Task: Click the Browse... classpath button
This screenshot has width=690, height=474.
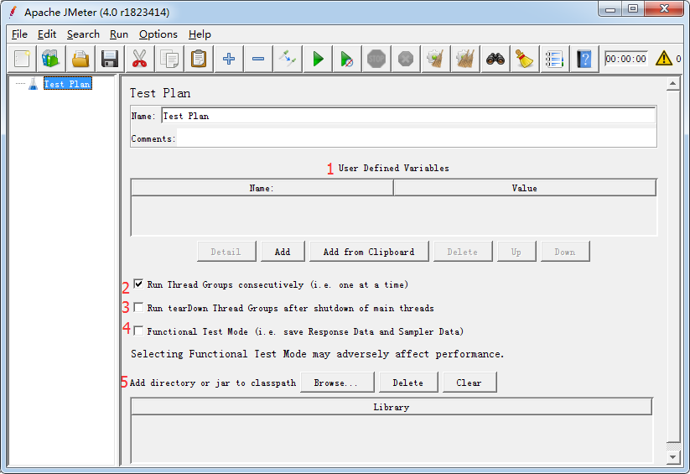Action: 335,383
